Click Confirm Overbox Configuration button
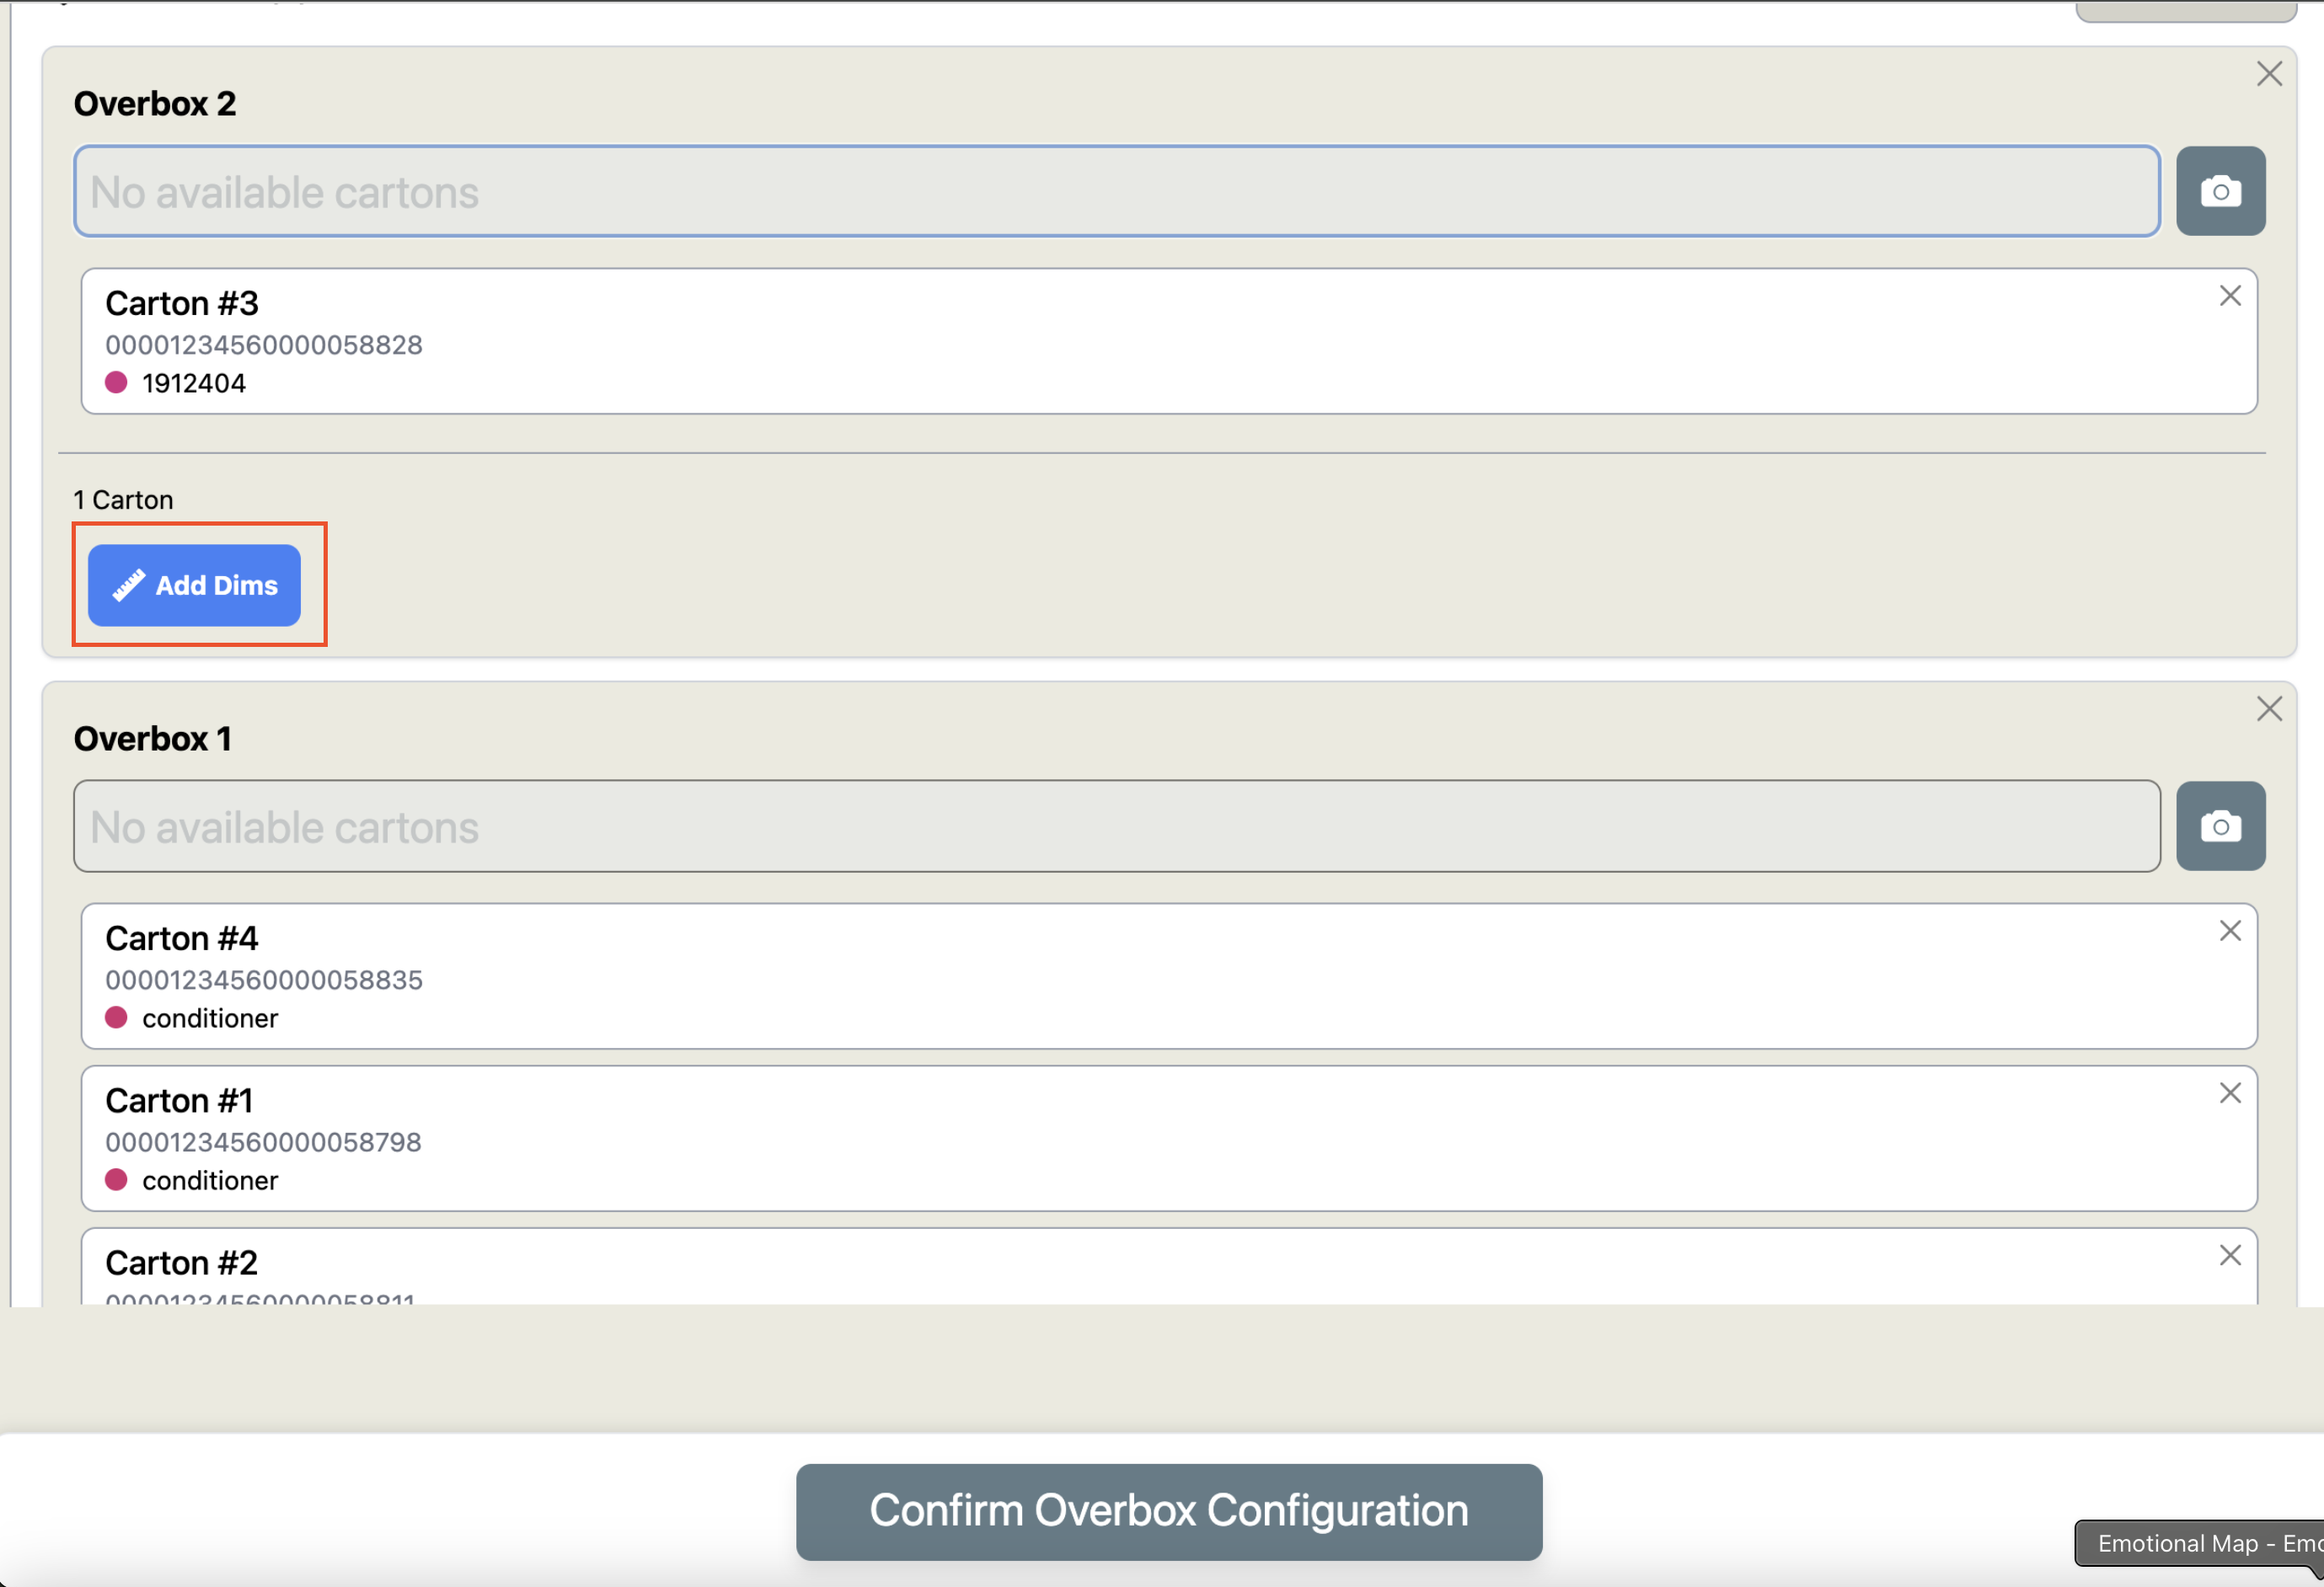The image size is (2324, 1587). coord(1169,1512)
